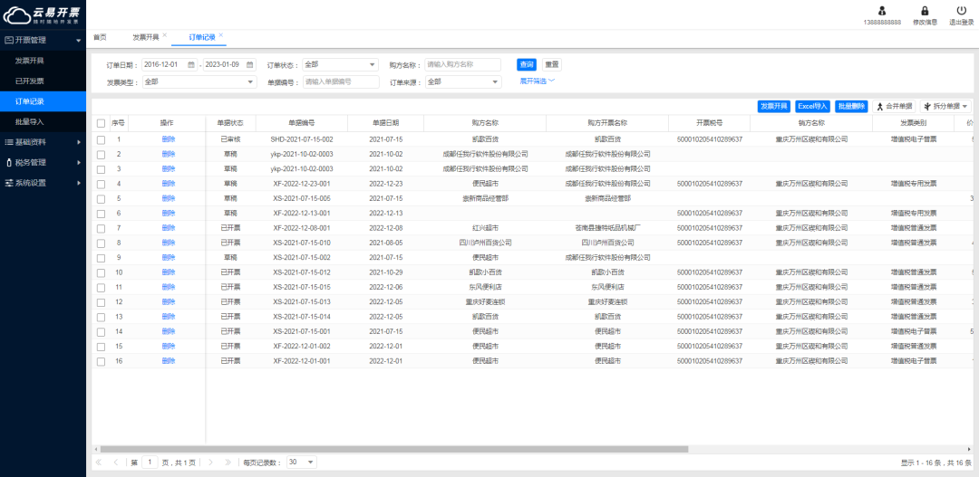The height and width of the screenshot is (477, 979).
Task: Jump to last page using the double arrow
Action: 228,462
